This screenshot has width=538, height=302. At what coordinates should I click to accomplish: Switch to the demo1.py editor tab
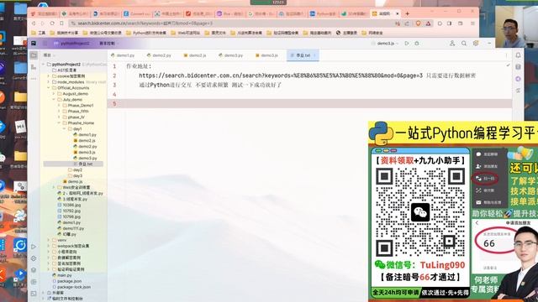[123, 55]
